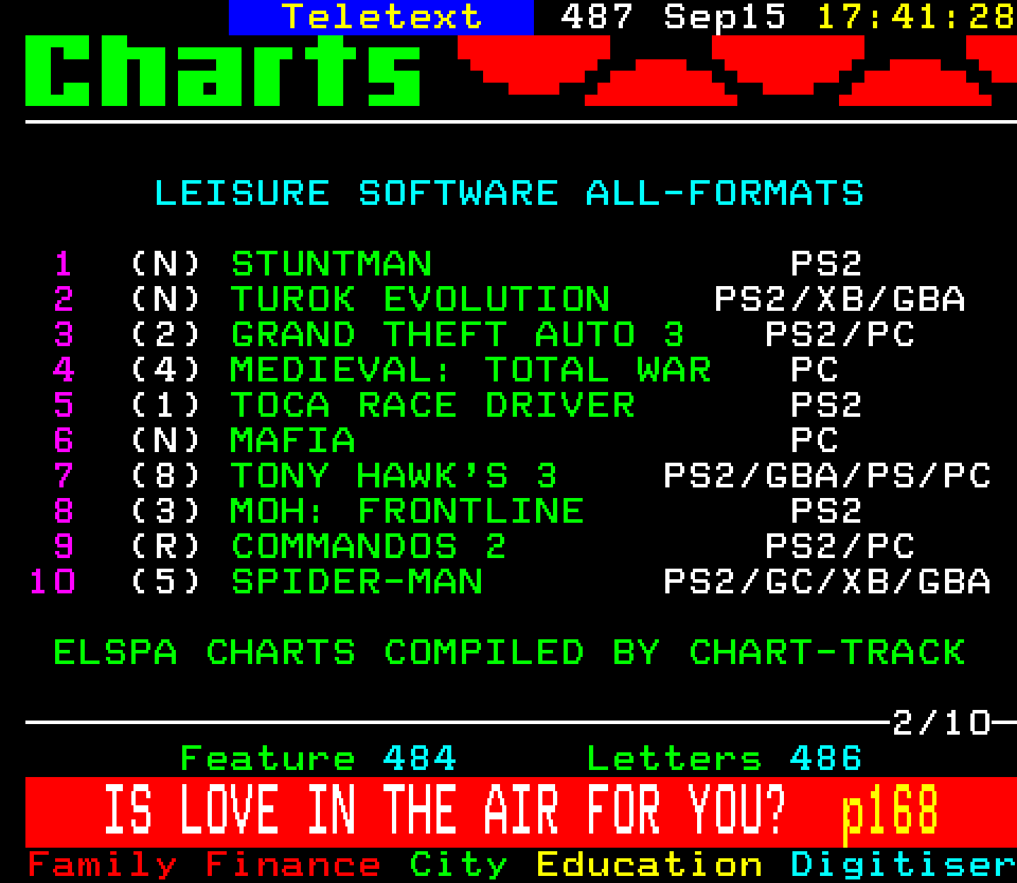Click the yellow clock reading 17:41:28

point(916,17)
